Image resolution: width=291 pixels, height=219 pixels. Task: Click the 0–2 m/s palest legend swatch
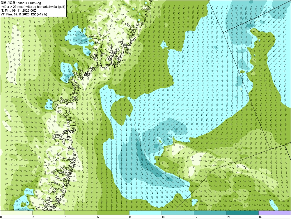coord(16,213)
